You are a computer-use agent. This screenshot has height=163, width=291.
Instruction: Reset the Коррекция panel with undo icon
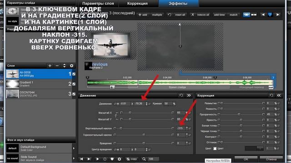271,96
